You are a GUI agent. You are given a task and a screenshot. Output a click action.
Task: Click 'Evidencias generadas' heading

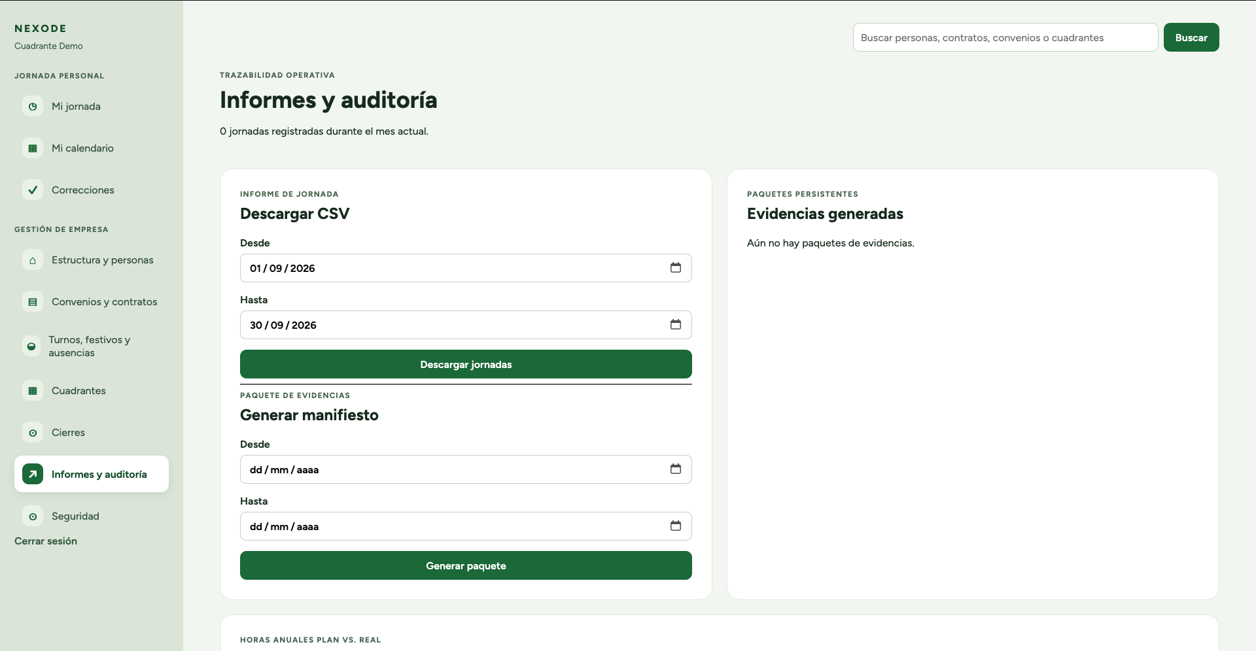pyautogui.click(x=825, y=214)
